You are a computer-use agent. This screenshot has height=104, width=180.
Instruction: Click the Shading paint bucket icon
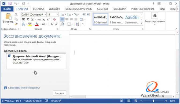point(62,24)
